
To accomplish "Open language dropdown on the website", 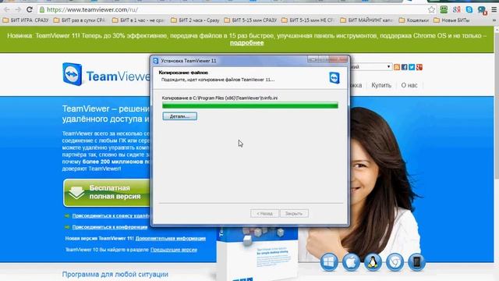I will click(370, 66).
